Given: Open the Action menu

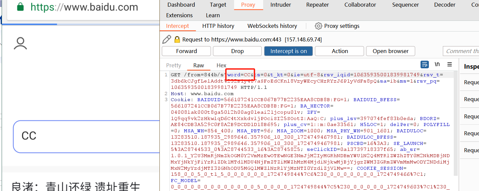Looking at the screenshot, I should [x=339, y=51].
